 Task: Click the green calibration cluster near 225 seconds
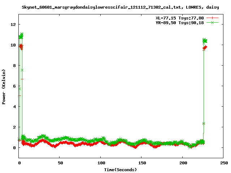(x=205, y=41)
